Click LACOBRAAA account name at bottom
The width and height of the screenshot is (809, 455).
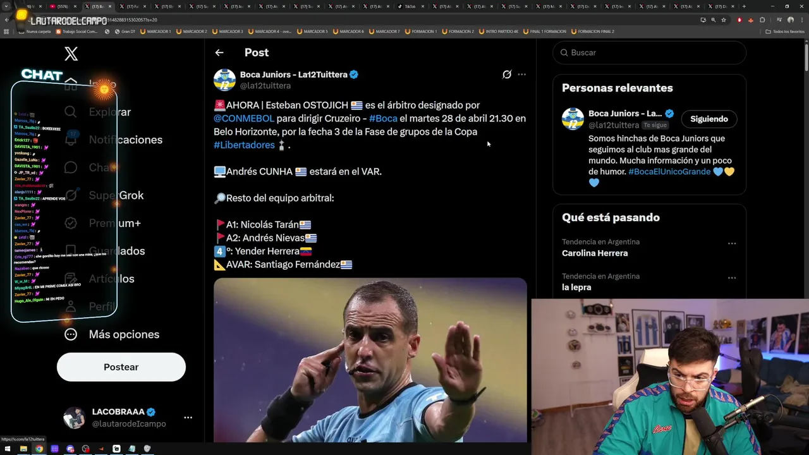[119, 411]
